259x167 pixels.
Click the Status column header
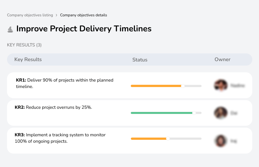coord(140,60)
